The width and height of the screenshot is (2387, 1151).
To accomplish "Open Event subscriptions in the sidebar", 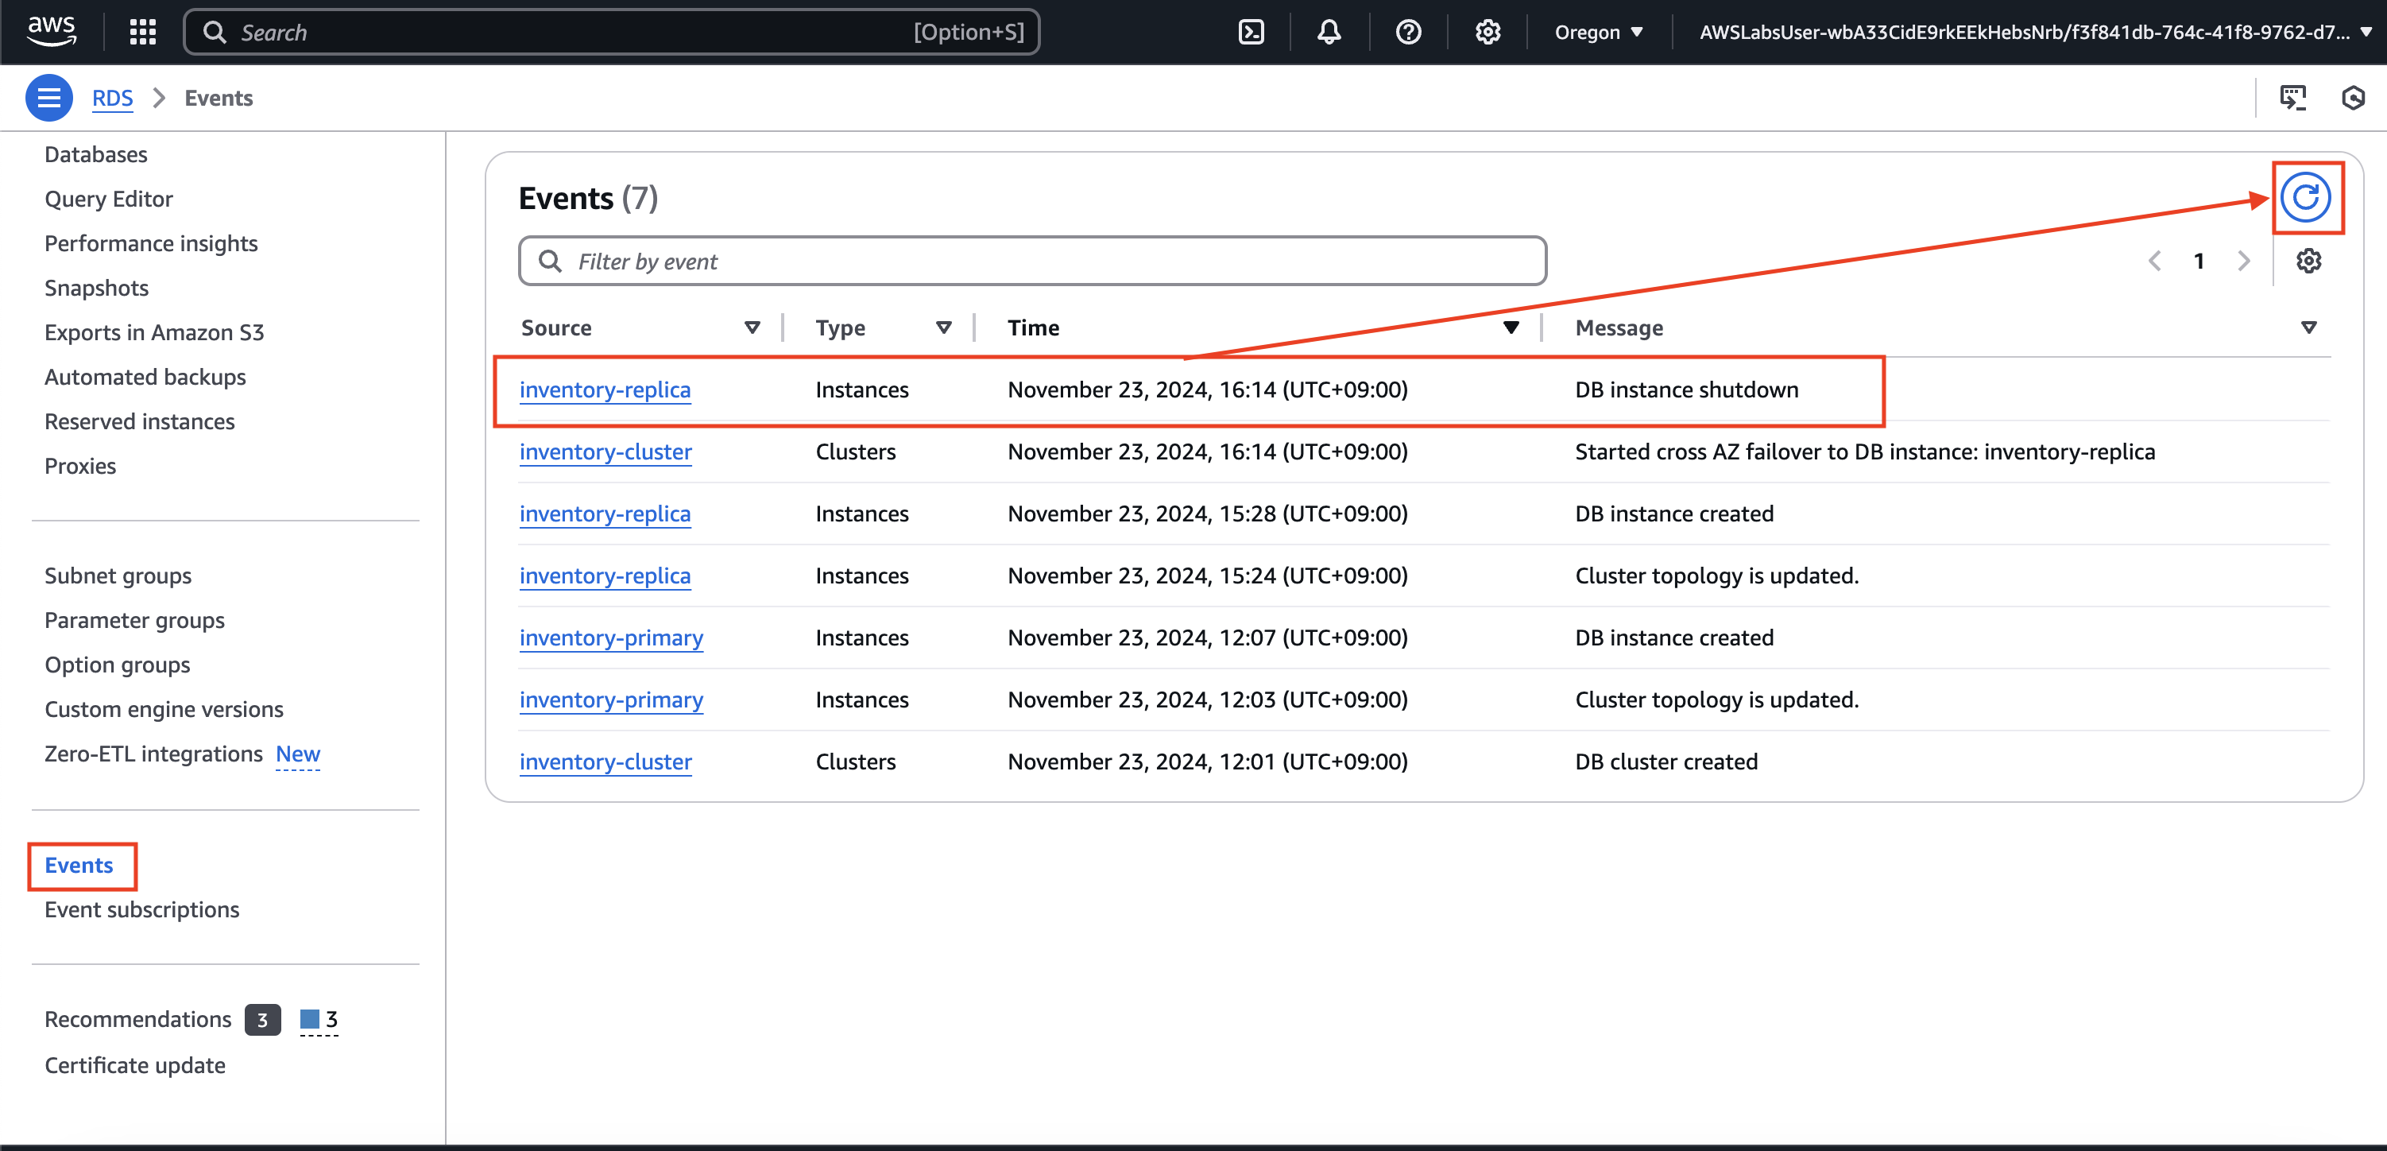I will point(141,909).
